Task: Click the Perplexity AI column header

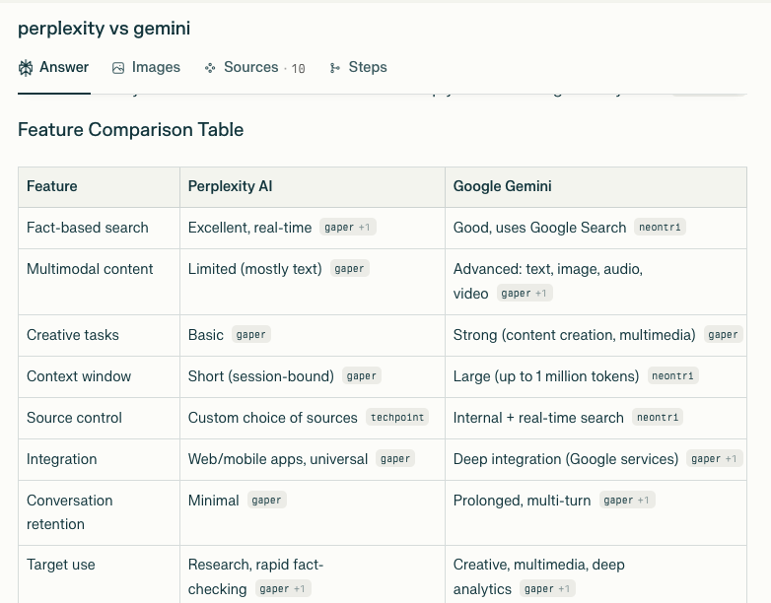Action: click(230, 186)
